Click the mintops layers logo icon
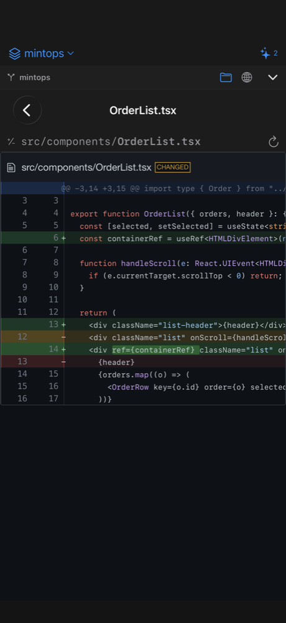Viewport: 286px width, 623px height. pos(15,54)
